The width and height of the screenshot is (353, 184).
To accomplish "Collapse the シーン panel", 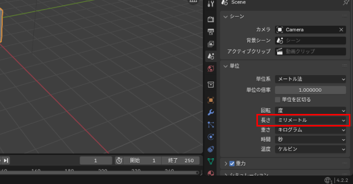I will [x=226, y=17].
